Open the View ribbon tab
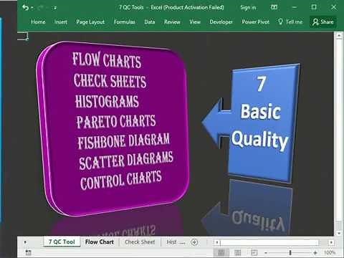Viewport: 344px width, 258px height. click(x=195, y=22)
